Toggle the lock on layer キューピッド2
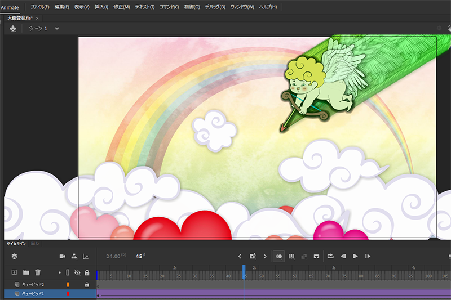 (x=87, y=285)
